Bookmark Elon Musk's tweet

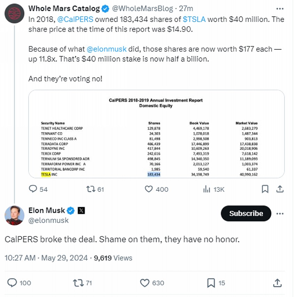pyautogui.click(x=211, y=283)
